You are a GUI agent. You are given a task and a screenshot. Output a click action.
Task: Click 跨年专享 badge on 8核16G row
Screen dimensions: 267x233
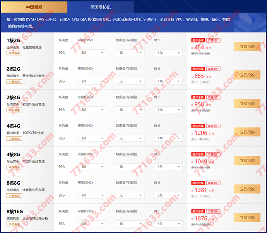pos(198,211)
